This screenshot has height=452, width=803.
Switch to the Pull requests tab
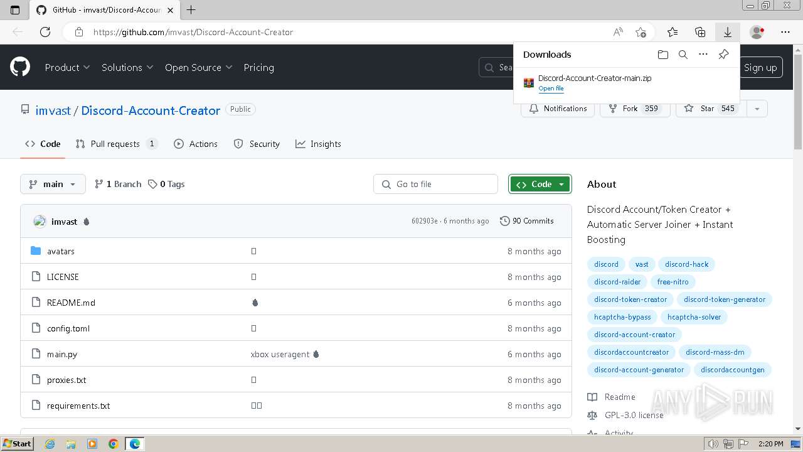point(117,144)
